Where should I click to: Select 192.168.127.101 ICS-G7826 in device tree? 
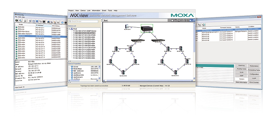85,35
